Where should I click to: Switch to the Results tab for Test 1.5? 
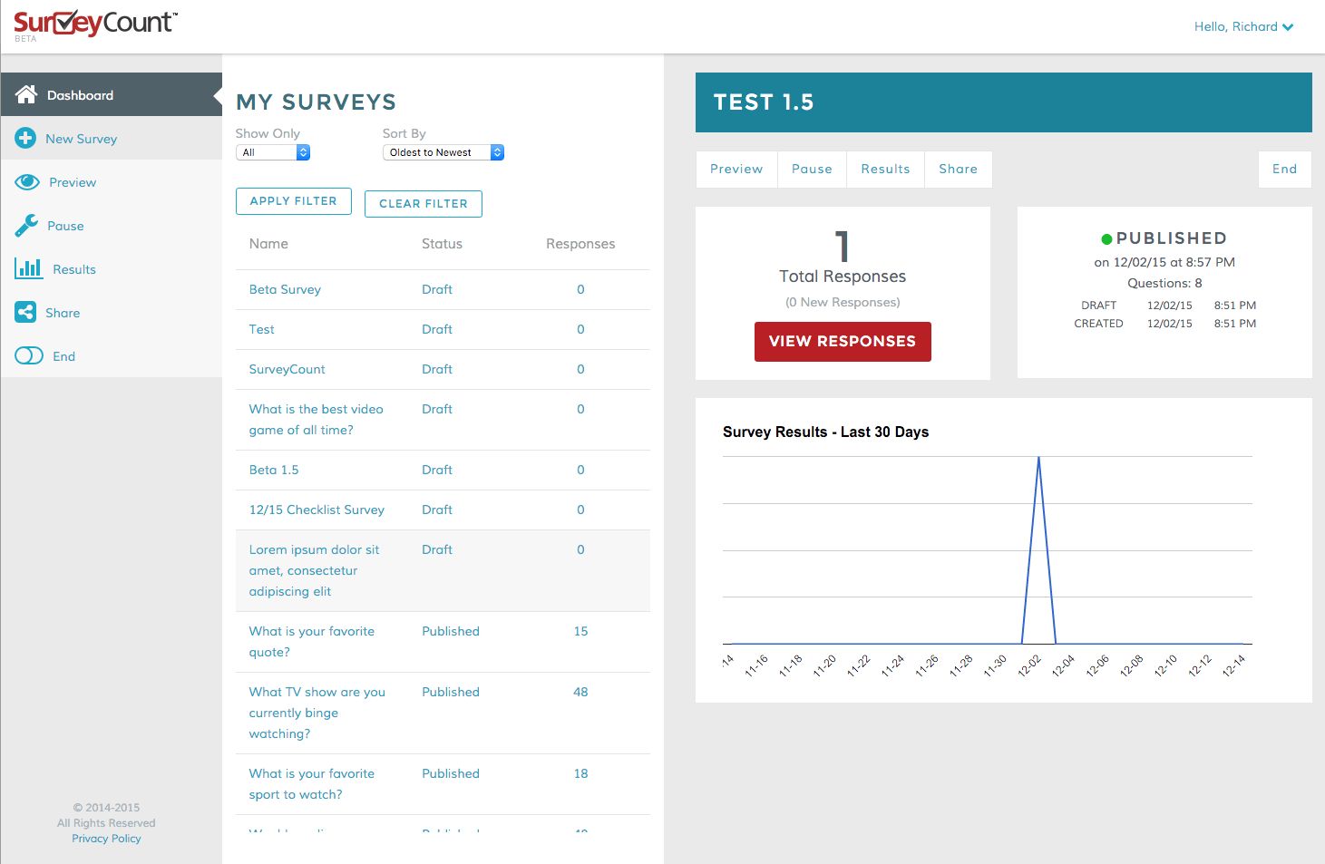click(x=884, y=169)
